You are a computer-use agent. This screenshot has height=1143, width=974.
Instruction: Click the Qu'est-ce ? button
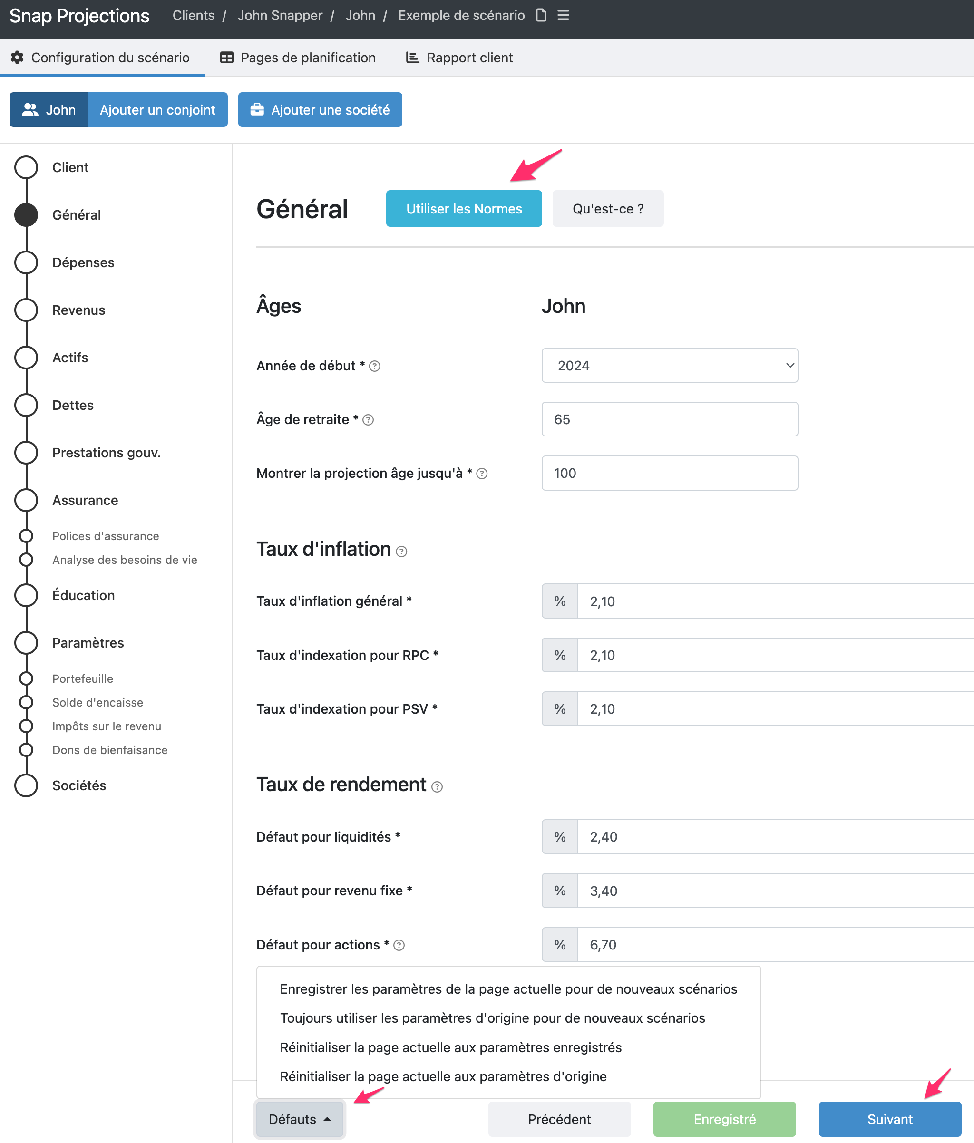pos(608,209)
